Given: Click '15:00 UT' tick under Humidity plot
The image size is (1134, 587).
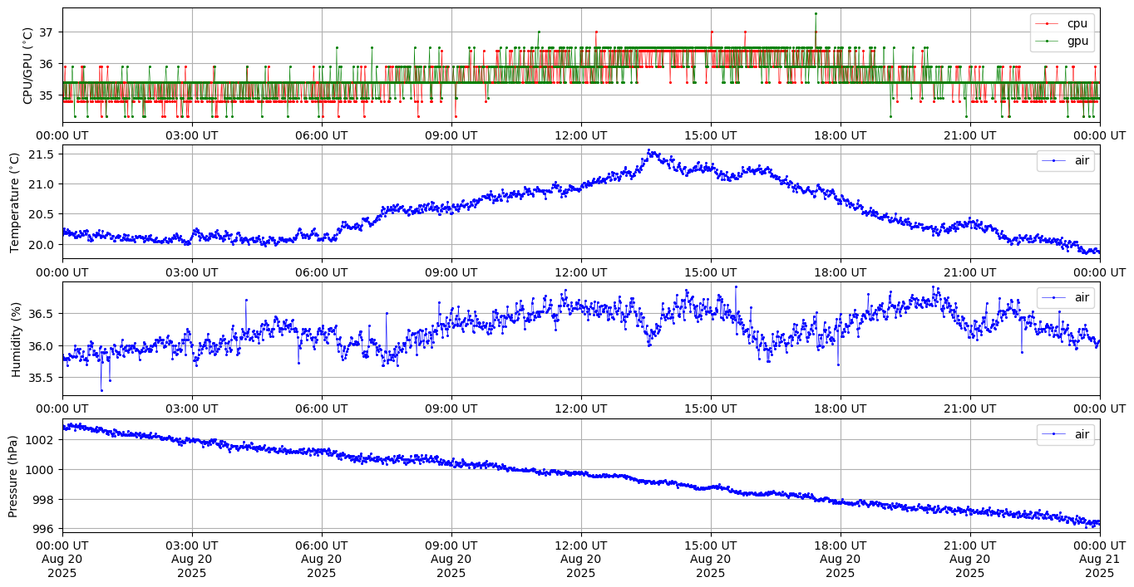Looking at the screenshot, I should click(711, 409).
